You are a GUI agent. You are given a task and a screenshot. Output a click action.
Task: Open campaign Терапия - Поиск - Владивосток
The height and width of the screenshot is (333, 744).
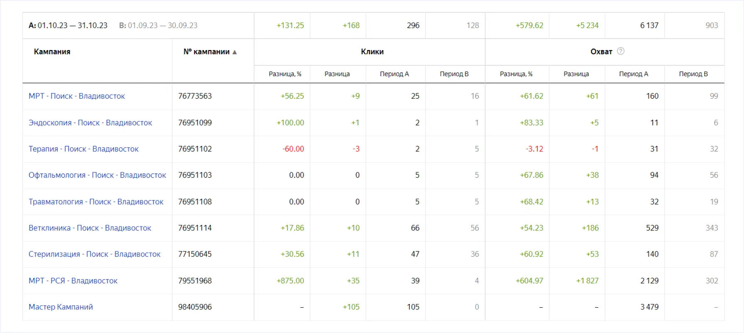(x=83, y=149)
